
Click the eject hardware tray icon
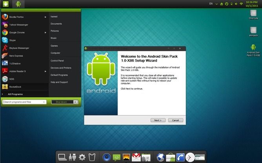222,4
